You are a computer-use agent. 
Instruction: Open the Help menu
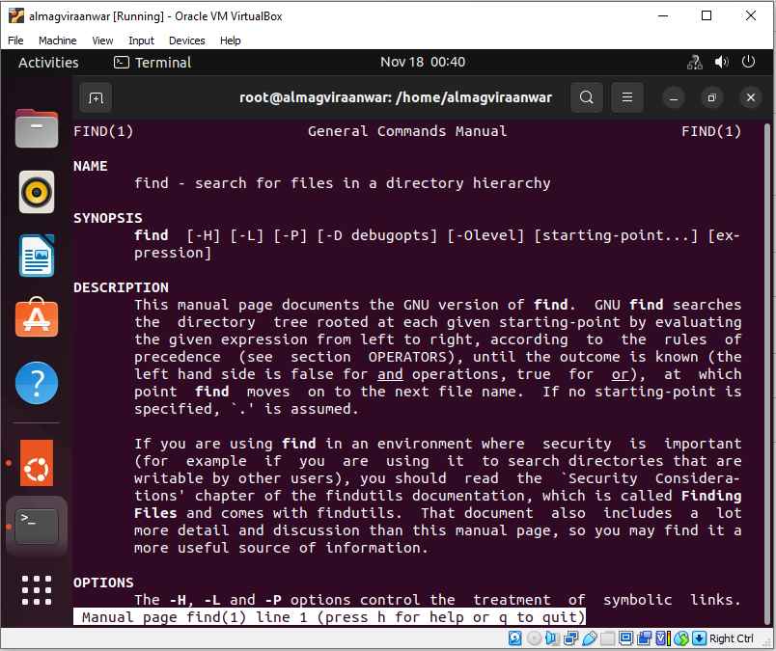click(230, 41)
